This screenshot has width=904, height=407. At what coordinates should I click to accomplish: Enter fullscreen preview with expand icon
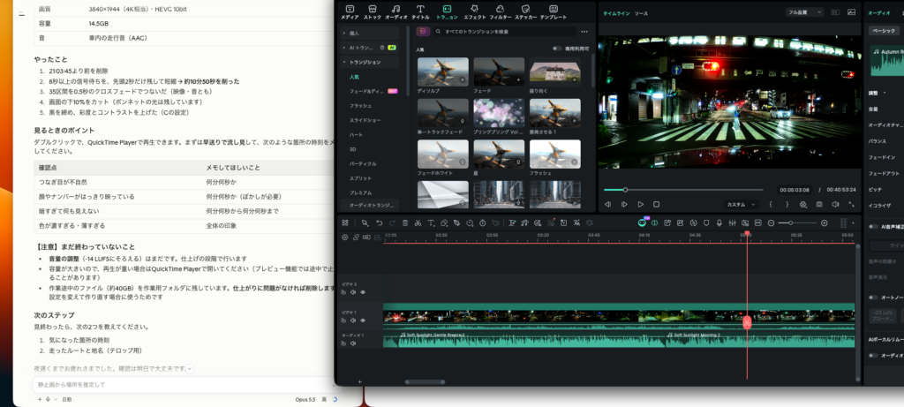(x=852, y=205)
